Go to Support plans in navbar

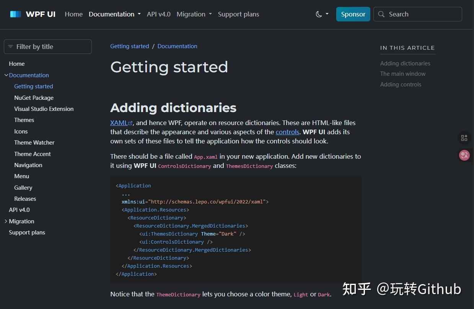point(238,14)
